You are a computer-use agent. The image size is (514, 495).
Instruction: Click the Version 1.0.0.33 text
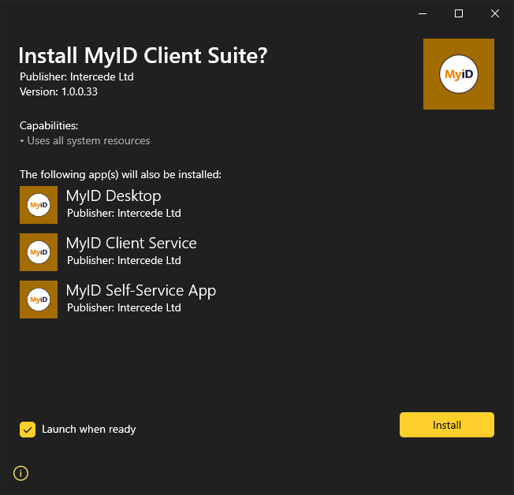(58, 91)
